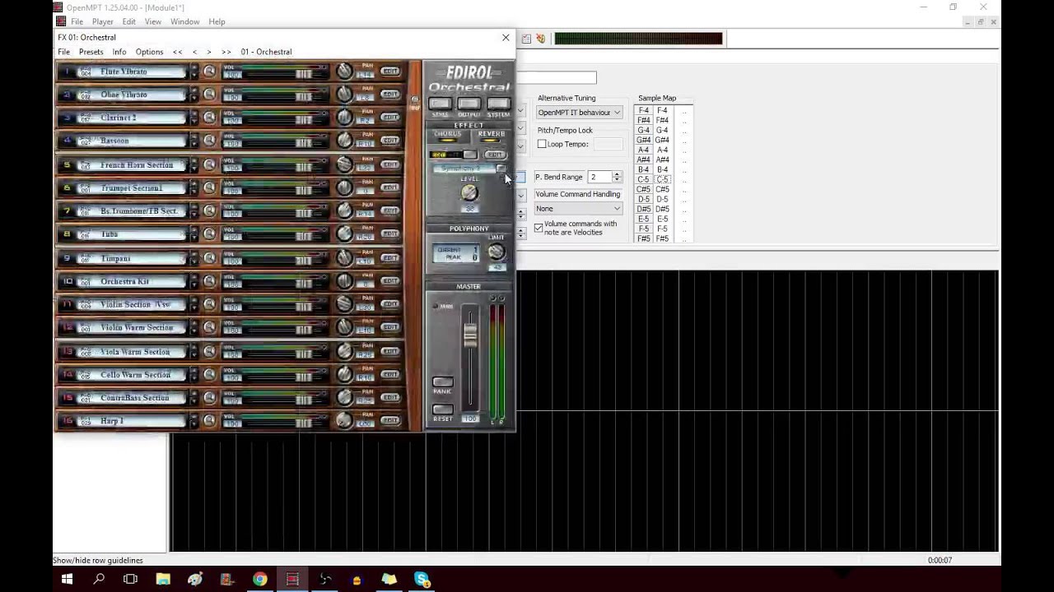This screenshot has width=1054, height=592.
Task: Open Volume Command Handling dropdown
Action: 579,208
